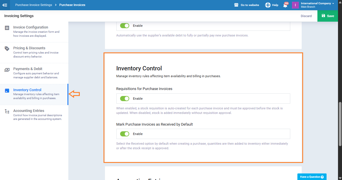The image size is (342, 180).
Task: Go to Purchase Invoice Settings breadcrumb
Action: tap(33, 5)
